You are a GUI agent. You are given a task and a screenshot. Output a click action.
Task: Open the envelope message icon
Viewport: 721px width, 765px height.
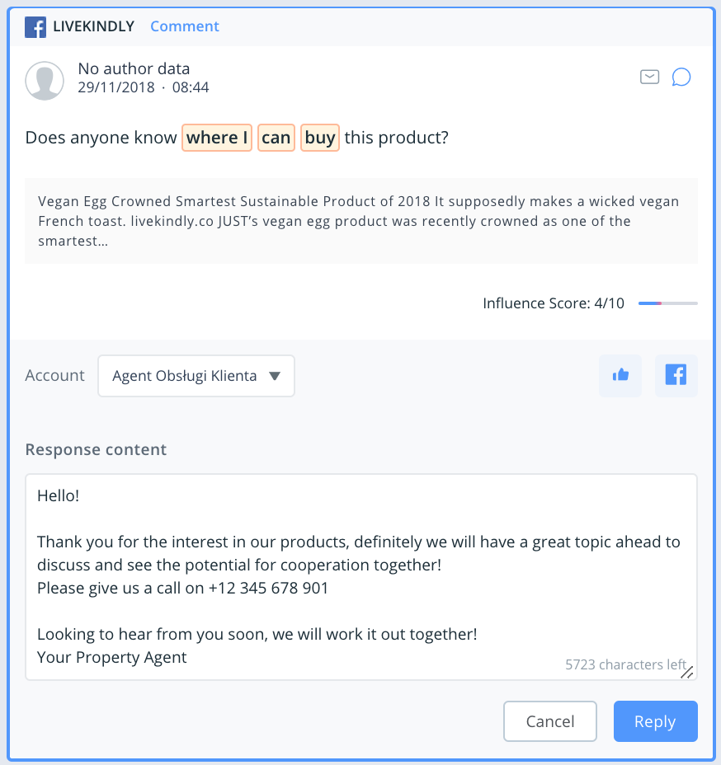[x=650, y=77]
